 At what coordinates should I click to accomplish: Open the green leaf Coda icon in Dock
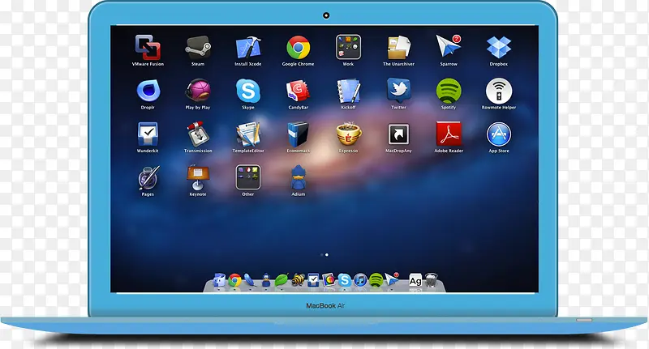click(x=282, y=280)
